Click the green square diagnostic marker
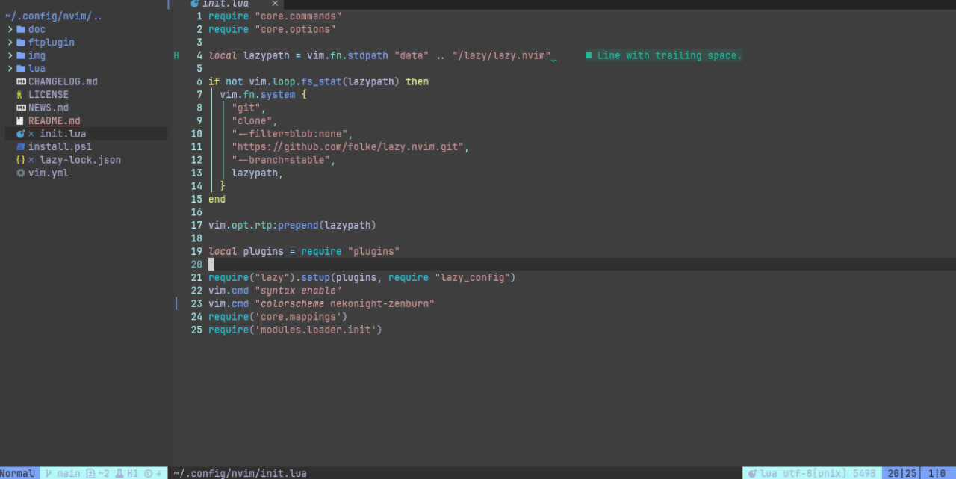 [589, 55]
